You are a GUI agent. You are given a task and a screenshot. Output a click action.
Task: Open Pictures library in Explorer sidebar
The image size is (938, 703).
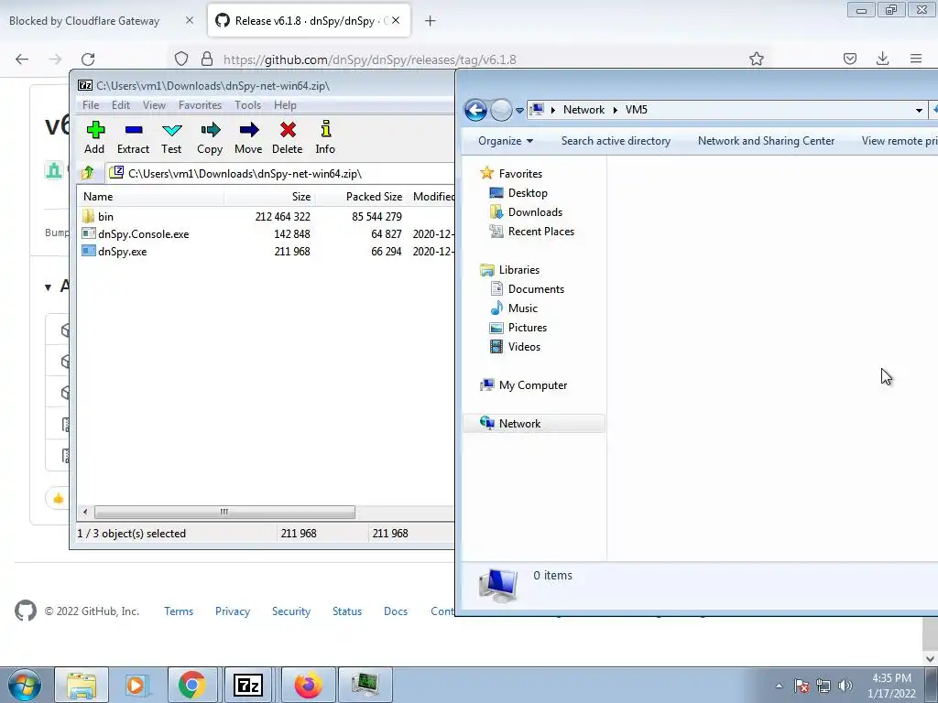click(x=527, y=328)
